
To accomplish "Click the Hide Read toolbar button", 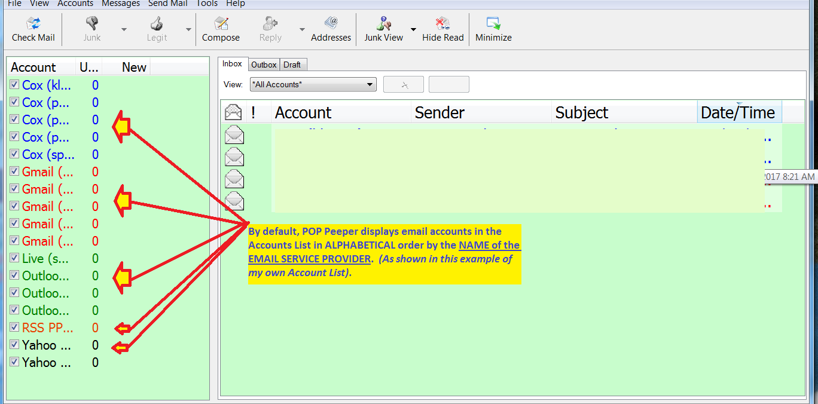I will [x=443, y=29].
